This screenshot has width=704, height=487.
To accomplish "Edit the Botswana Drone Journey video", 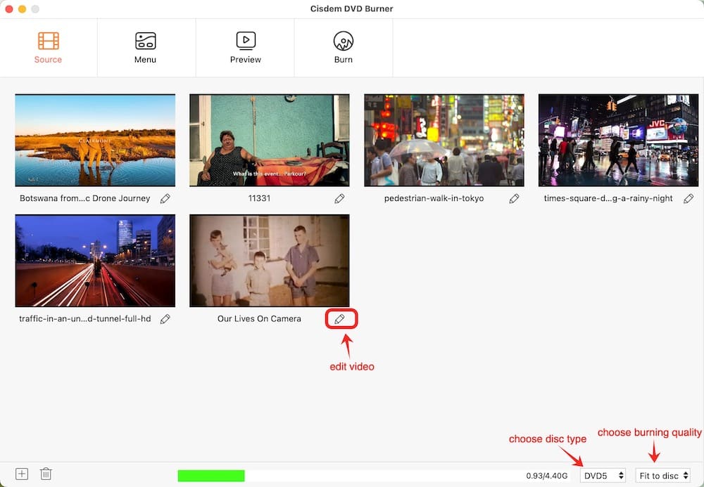I will coord(165,199).
